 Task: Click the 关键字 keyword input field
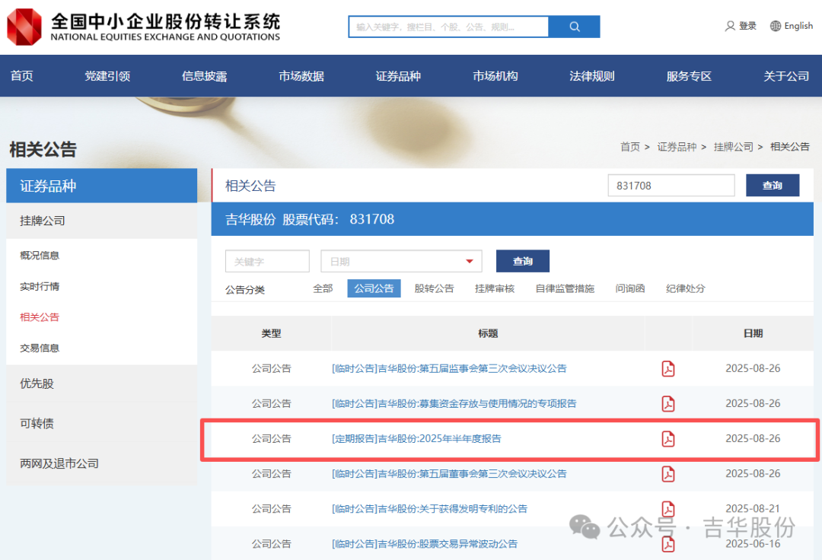coord(267,261)
